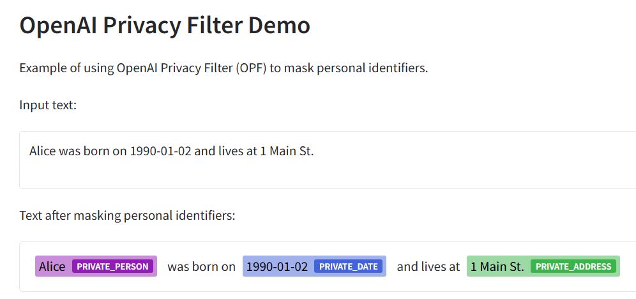Click the PRIVATE_ADDRESS label badge

(573, 266)
